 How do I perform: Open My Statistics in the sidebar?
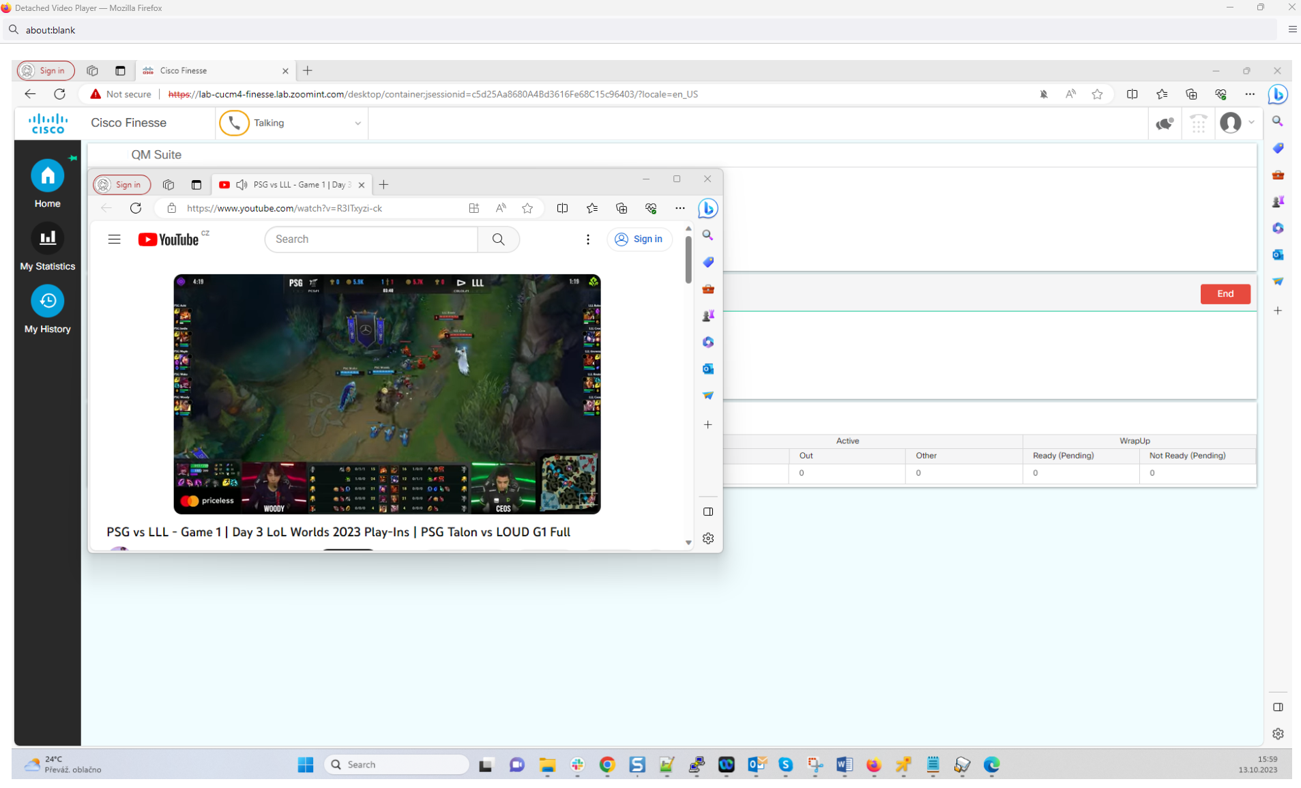click(x=47, y=239)
